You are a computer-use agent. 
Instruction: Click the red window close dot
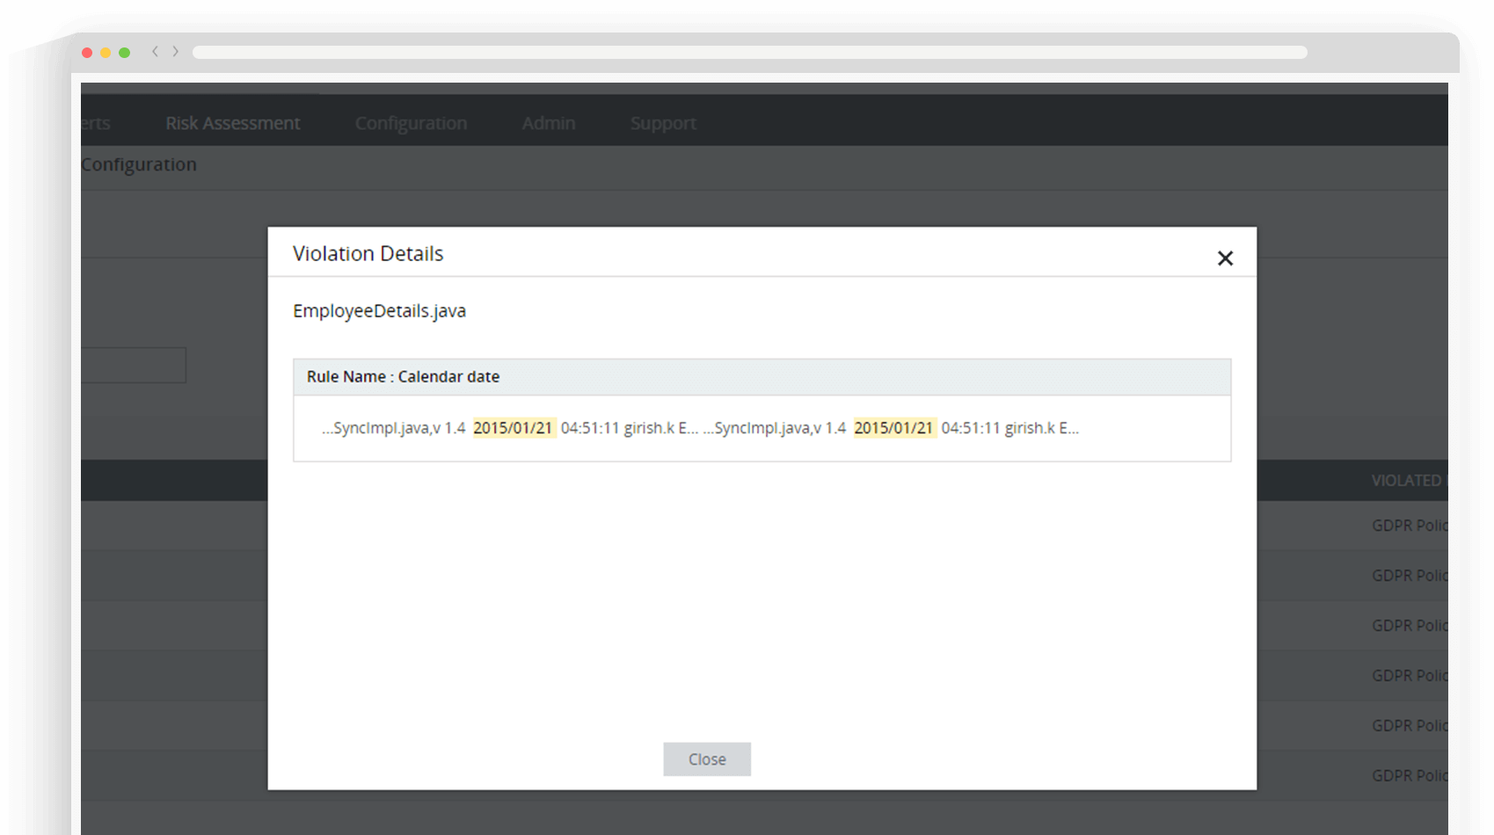pyautogui.click(x=87, y=53)
